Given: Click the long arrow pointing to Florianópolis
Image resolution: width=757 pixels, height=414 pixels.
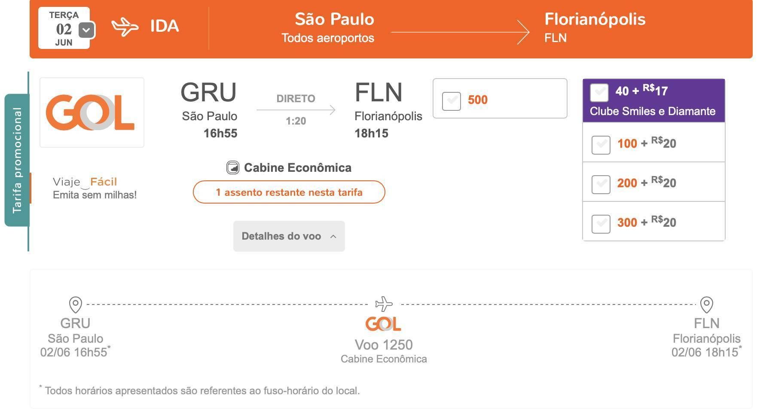Looking at the screenshot, I should click(x=460, y=32).
